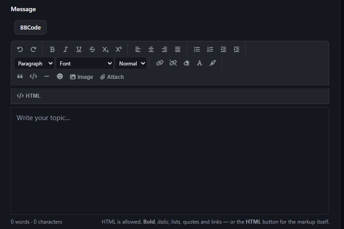344x229 pixels.
Task: Insert a hyperlink
Action: [160, 63]
